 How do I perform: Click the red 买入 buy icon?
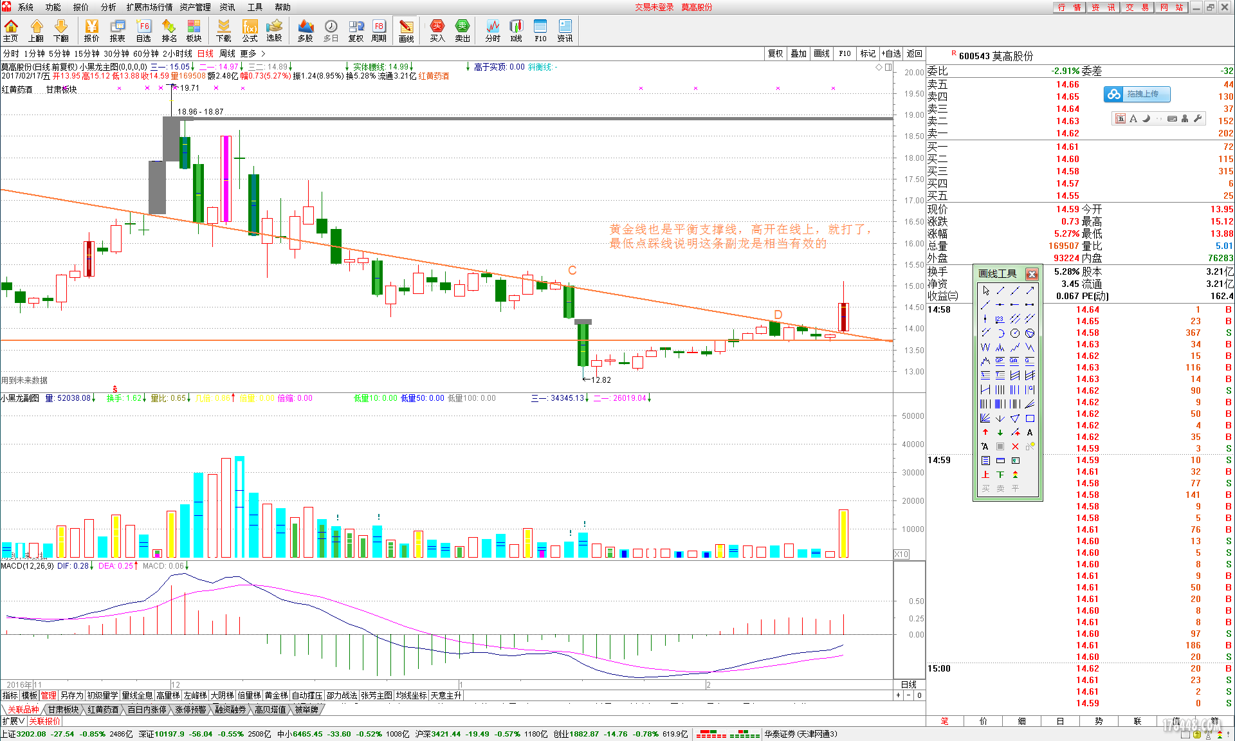[437, 31]
